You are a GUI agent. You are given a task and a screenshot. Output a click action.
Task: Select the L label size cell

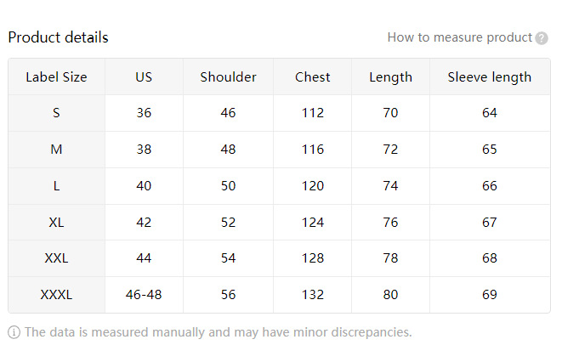[x=56, y=186]
